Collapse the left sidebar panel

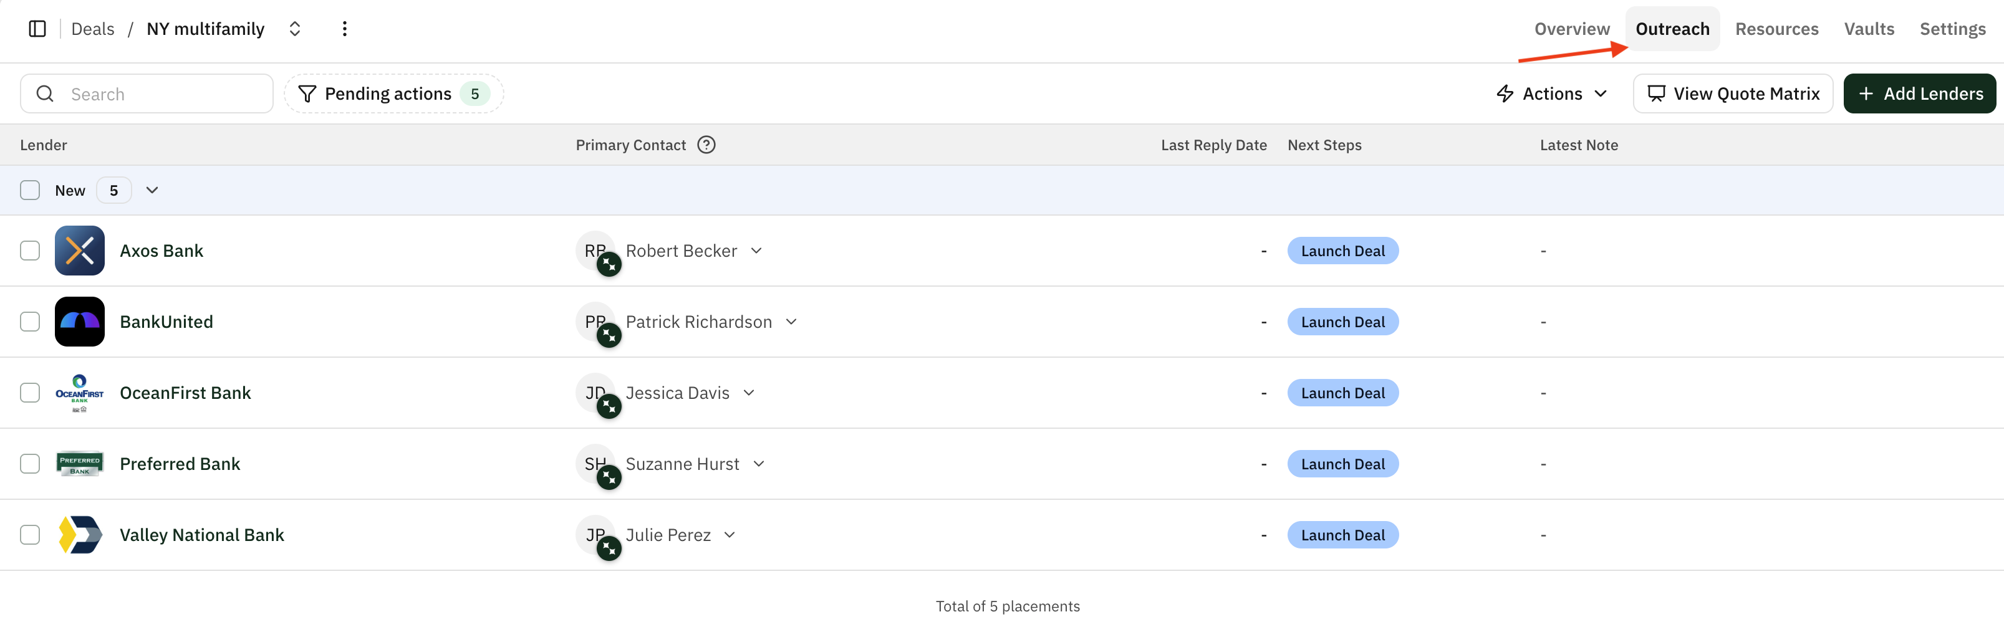[x=37, y=28]
